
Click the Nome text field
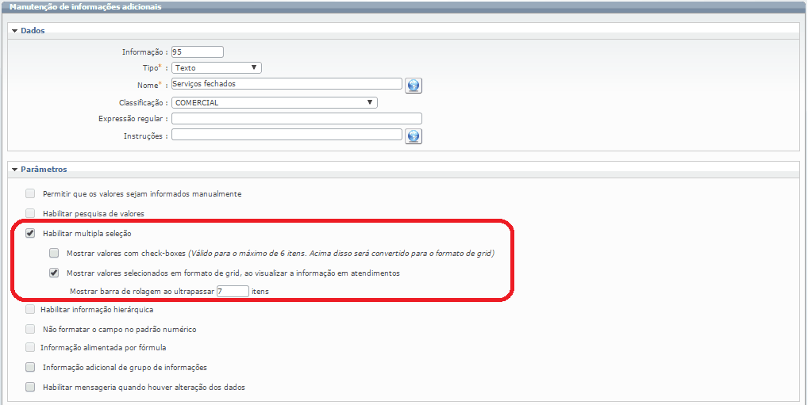[x=287, y=84]
